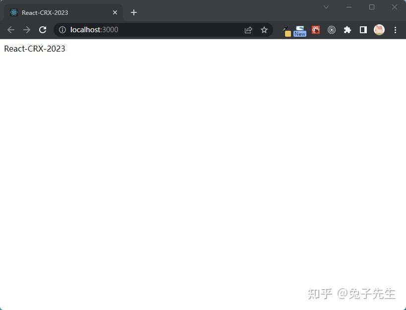Open Chrome's three-dot settings menu
The width and height of the screenshot is (406, 310).
click(x=395, y=30)
